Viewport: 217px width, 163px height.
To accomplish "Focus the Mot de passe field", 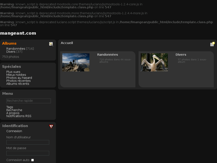I will 28,153.
